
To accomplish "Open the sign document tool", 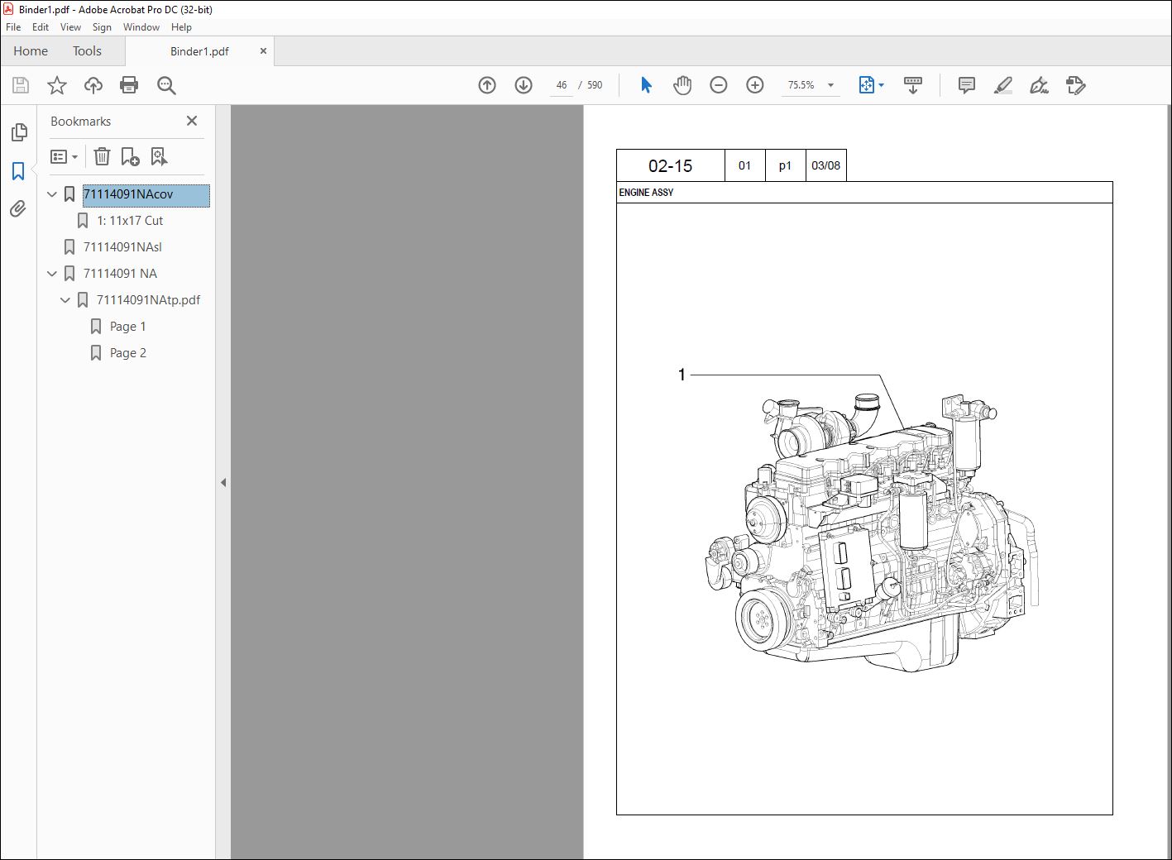I will 1040,85.
